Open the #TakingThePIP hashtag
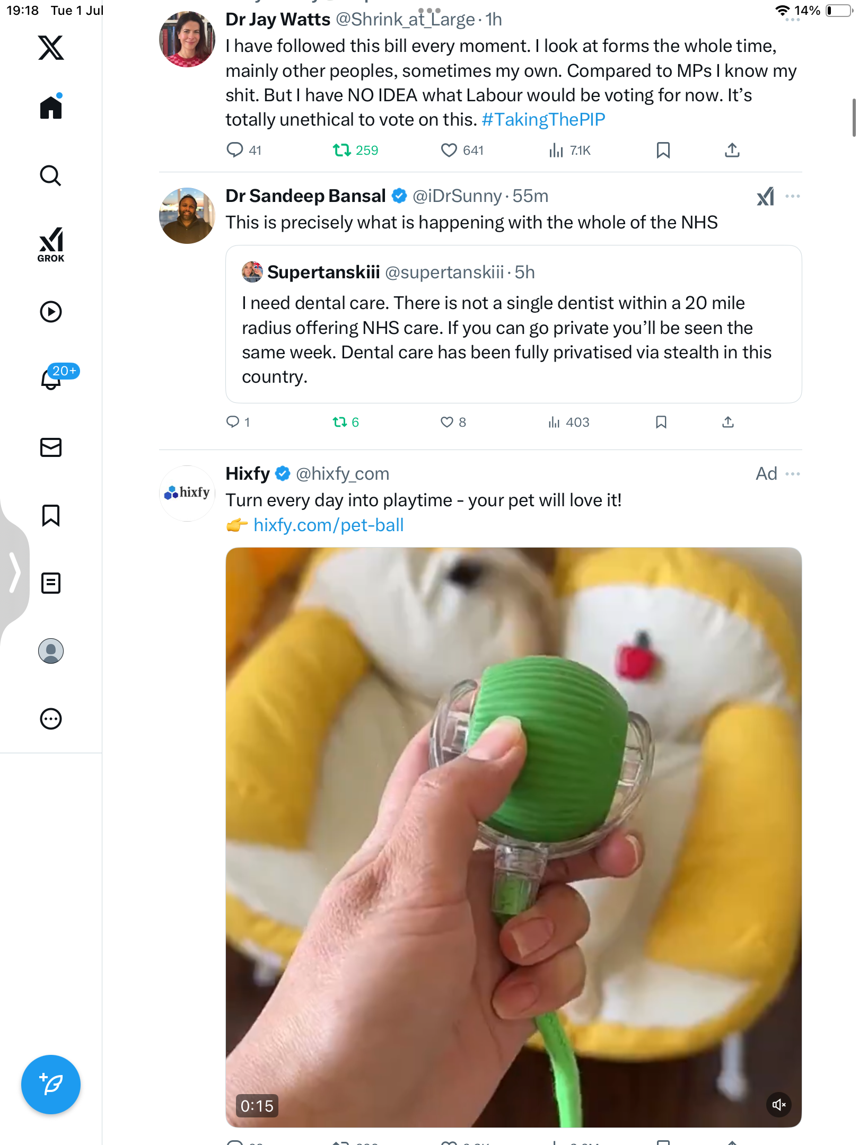The height and width of the screenshot is (1145, 859). pos(544,120)
